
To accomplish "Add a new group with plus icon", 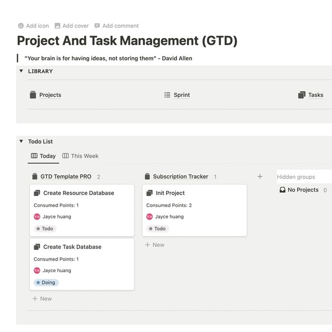I will coord(260,177).
